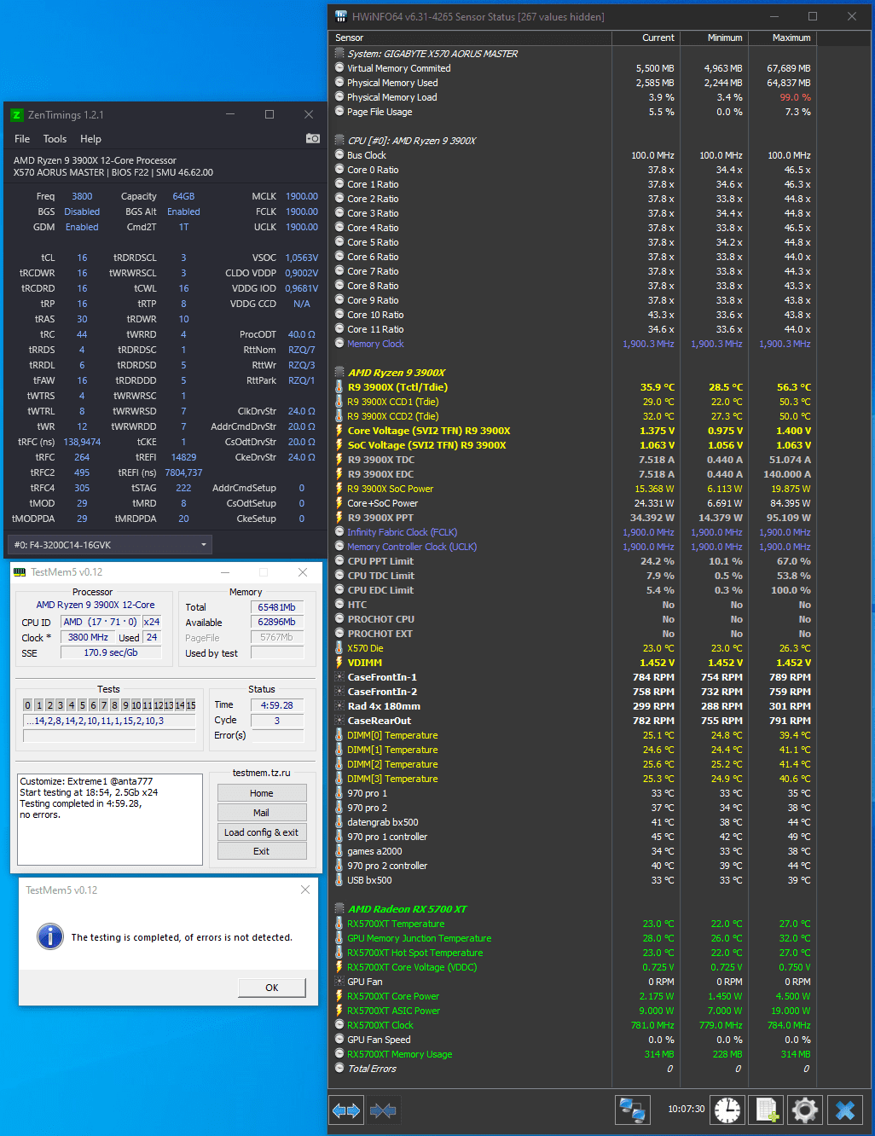Click the 'Core 10 Ratio' row

573,315
